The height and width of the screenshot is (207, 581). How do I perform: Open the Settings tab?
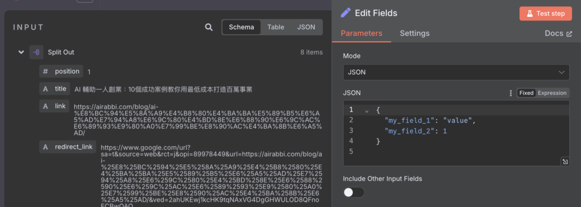coord(415,33)
